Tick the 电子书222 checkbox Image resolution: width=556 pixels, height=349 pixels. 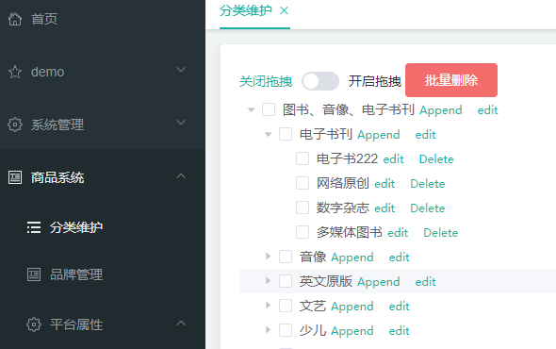click(303, 158)
